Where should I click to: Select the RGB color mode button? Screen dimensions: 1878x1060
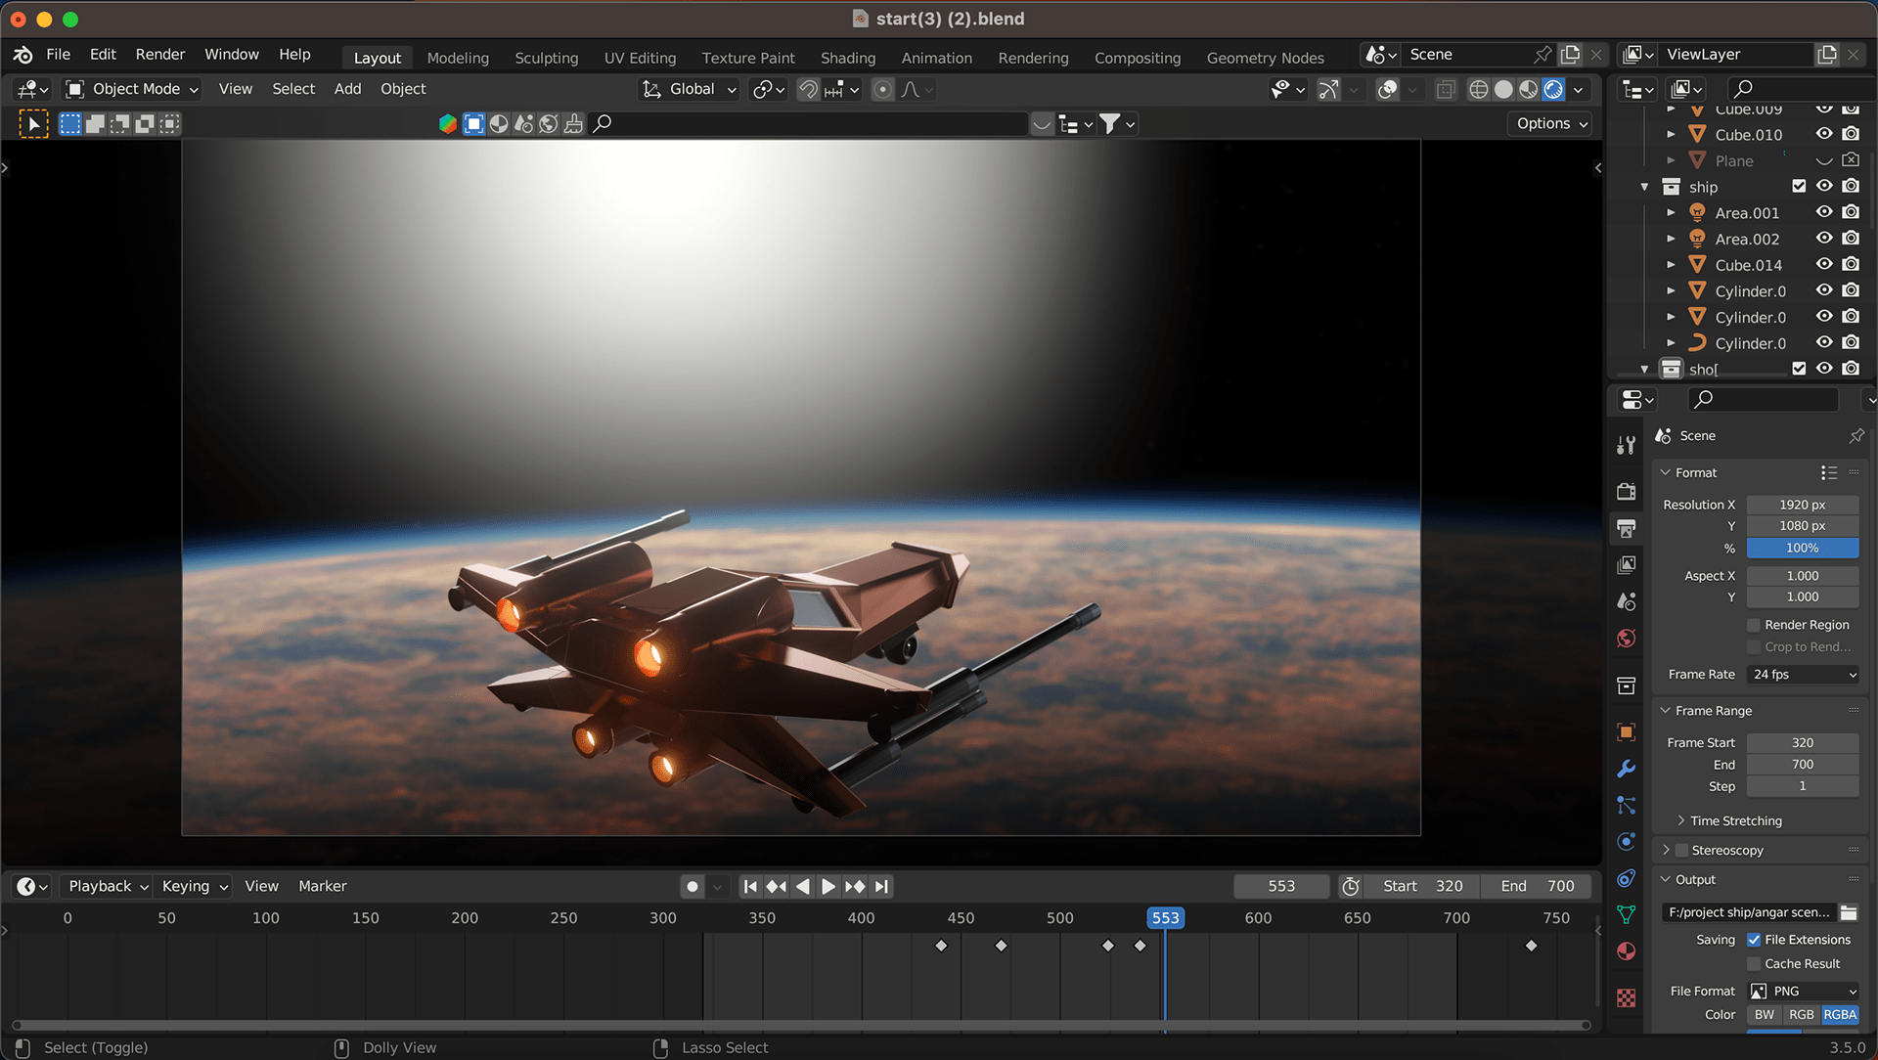click(x=1801, y=1015)
